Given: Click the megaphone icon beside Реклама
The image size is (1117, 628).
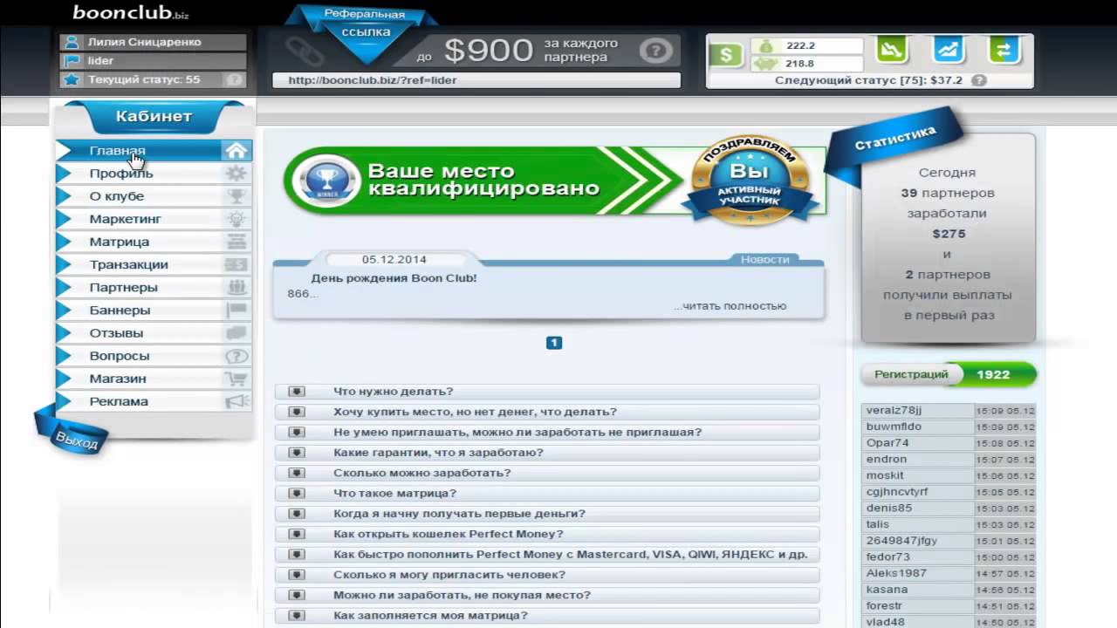Looking at the screenshot, I should (x=236, y=401).
